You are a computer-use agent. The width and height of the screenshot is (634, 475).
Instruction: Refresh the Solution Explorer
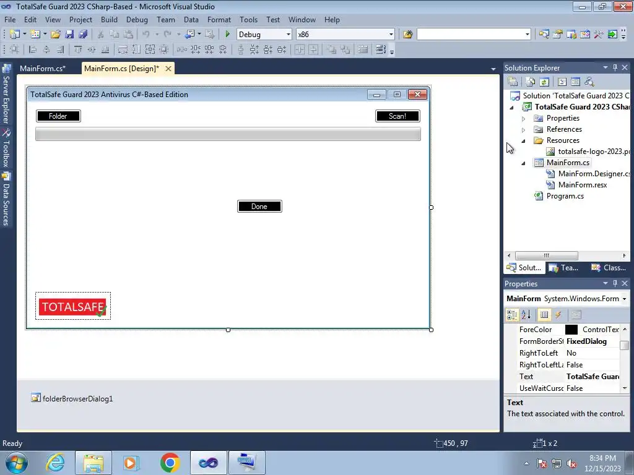pos(544,82)
